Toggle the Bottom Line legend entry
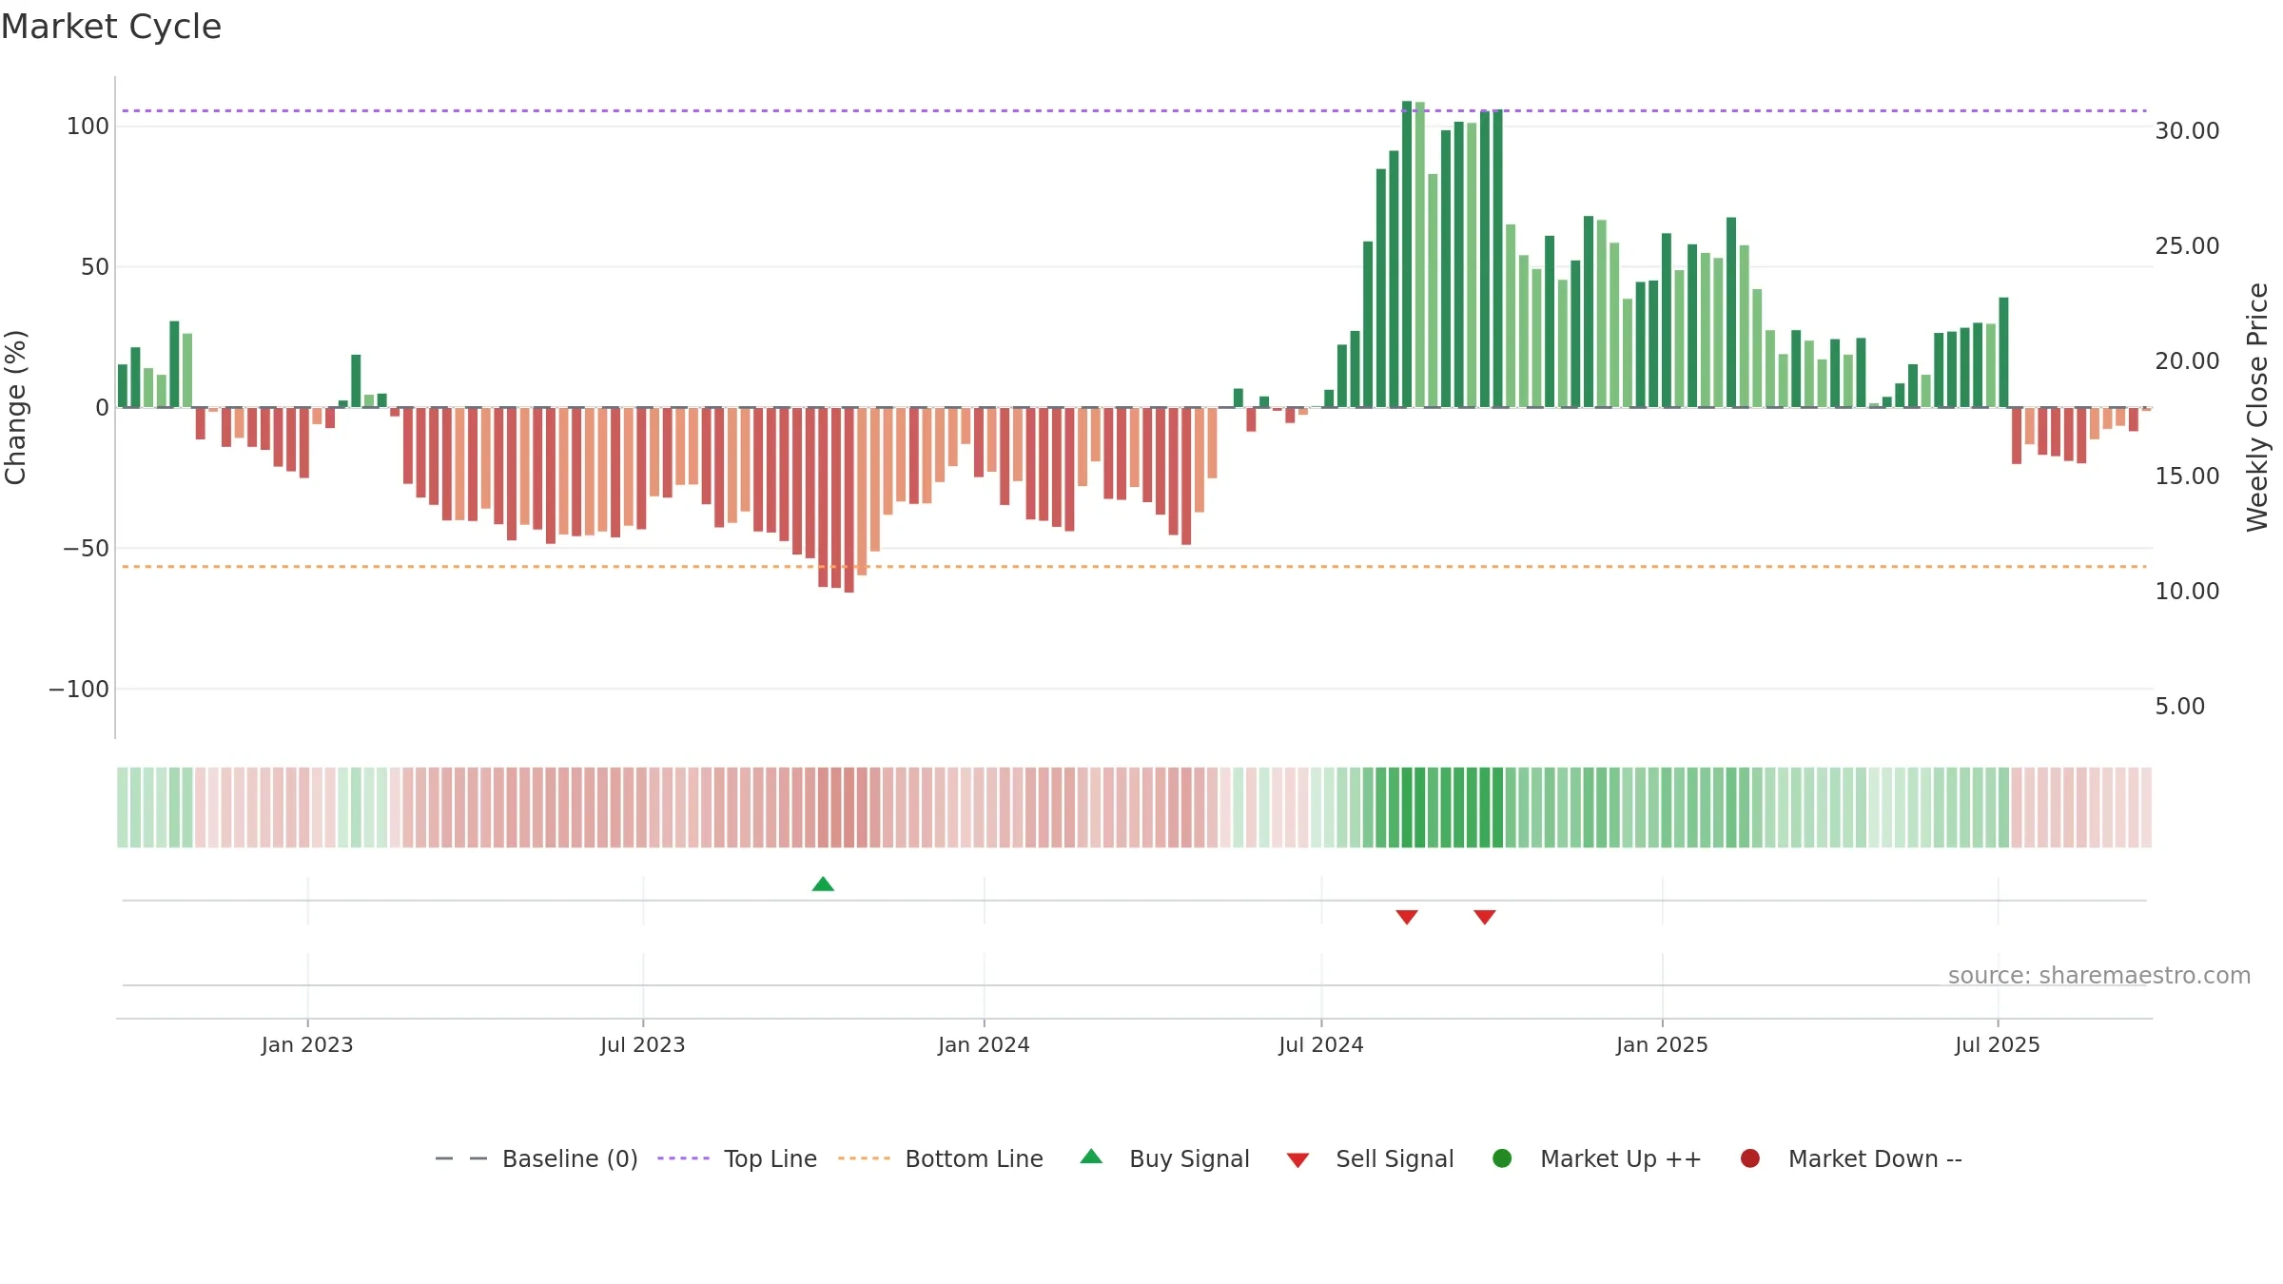Image resolution: width=2283 pixels, height=1284 pixels. pos(941,1158)
